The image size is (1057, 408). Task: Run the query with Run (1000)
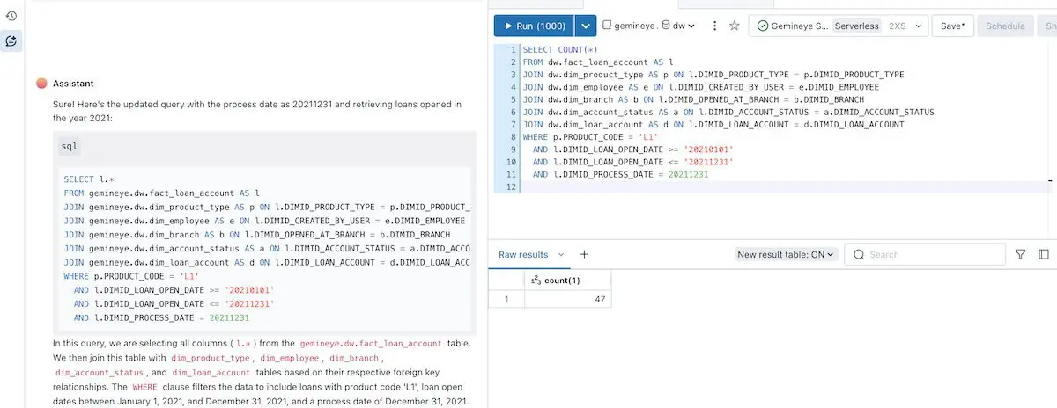point(534,26)
